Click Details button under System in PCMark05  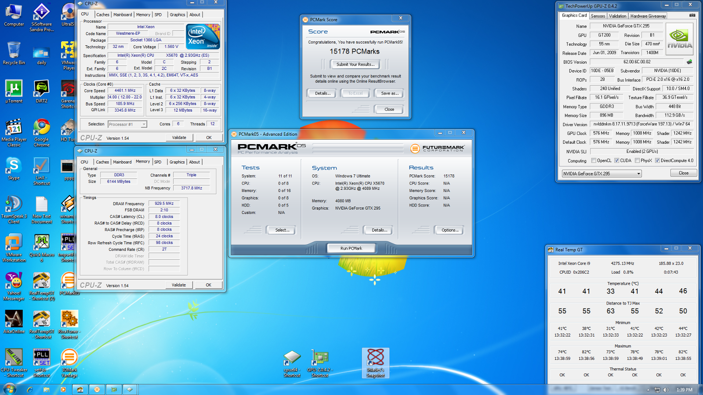[x=379, y=230]
